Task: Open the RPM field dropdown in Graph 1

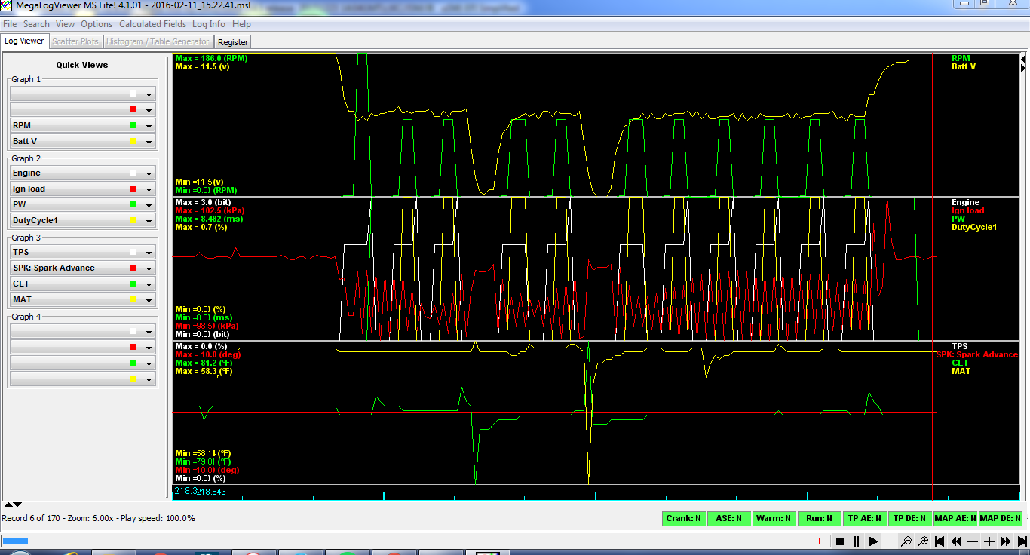Action: coord(149,126)
